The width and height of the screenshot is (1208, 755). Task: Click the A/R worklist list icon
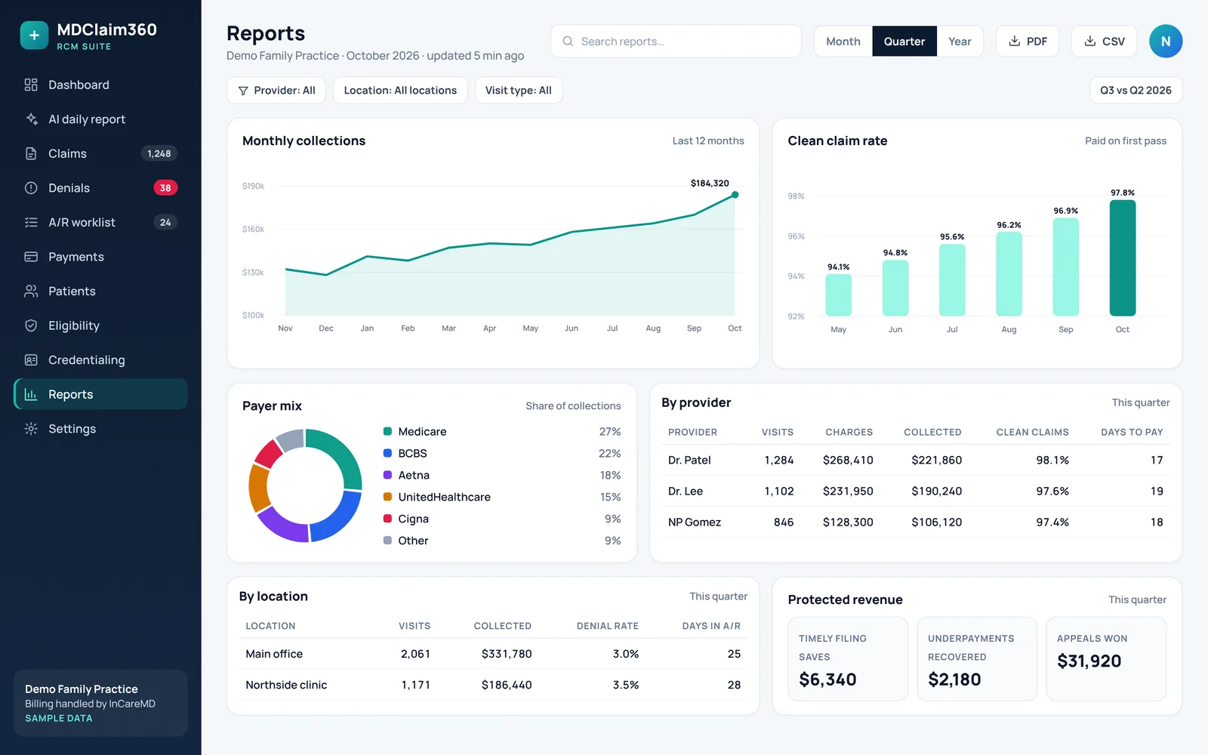tap(31, 222)
